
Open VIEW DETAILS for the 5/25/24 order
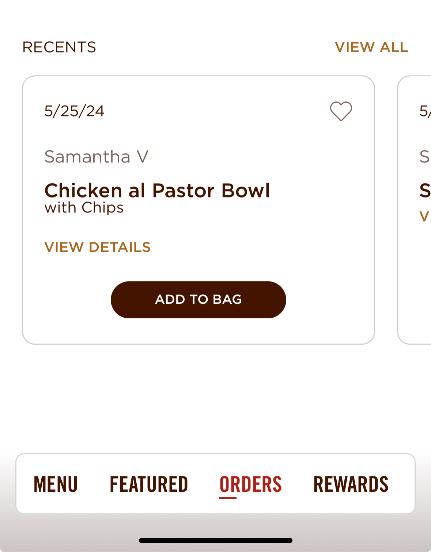pos(97,247)
